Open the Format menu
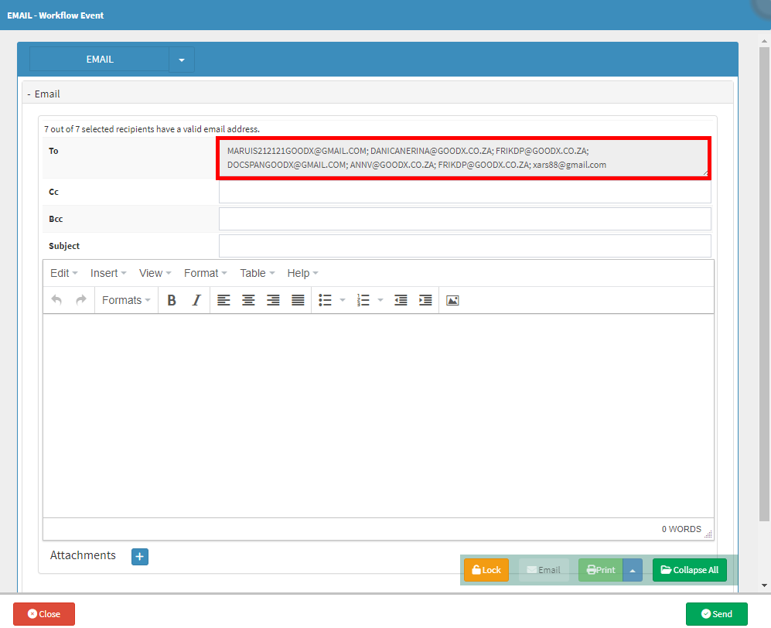 pos(206,273)
